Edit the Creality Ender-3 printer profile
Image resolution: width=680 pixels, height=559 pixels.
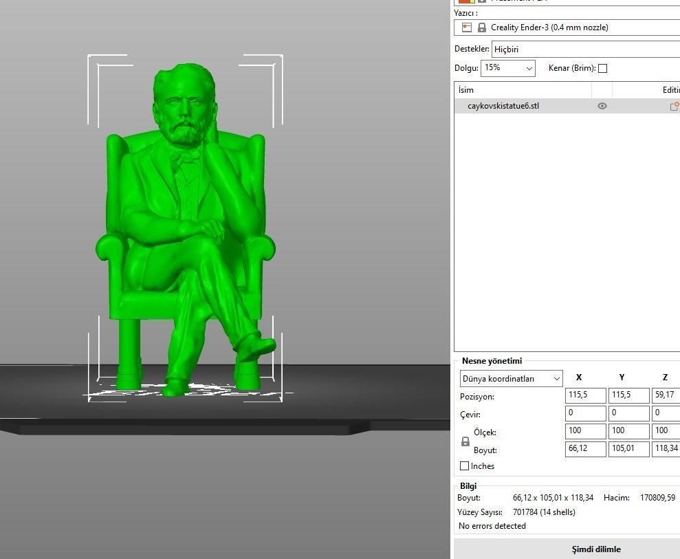coord(466,28)
